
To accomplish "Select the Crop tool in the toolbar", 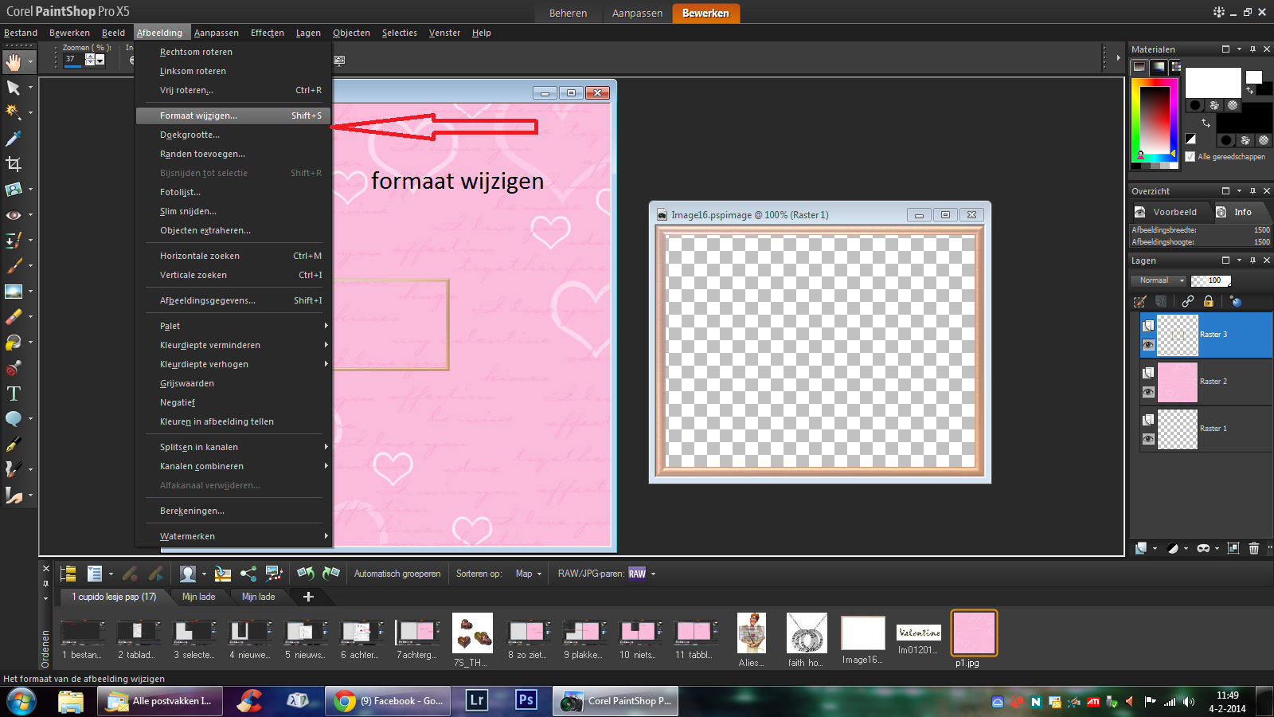I will [14, 164].
